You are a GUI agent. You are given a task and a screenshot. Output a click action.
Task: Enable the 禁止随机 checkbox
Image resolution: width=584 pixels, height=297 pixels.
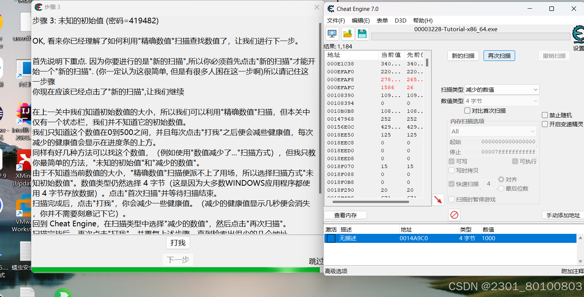click(545, 115)
